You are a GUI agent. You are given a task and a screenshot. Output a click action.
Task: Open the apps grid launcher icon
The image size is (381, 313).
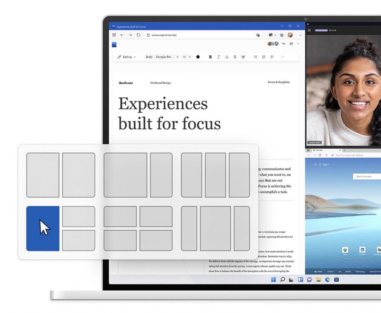114,35
